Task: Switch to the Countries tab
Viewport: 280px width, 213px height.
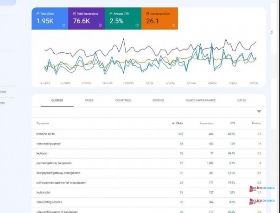Action: [x=123, y=100]
